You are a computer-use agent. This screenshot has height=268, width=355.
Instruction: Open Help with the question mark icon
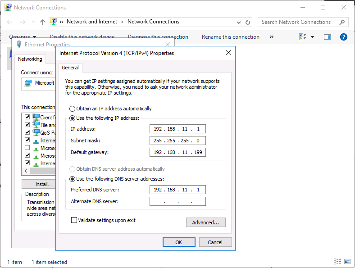(x=343, y=36)
